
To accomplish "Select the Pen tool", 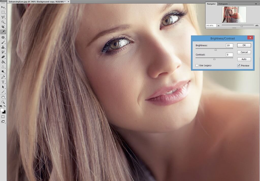I will pos(3,77).
